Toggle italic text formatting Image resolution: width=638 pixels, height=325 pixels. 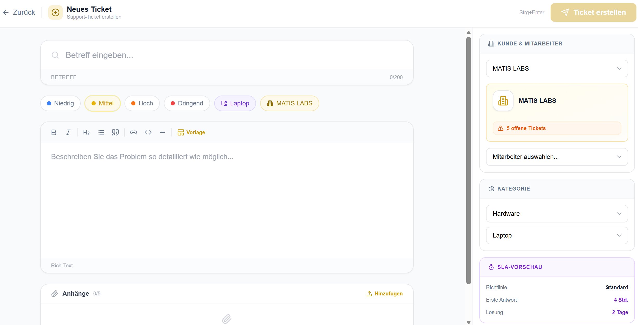(68, 132)
